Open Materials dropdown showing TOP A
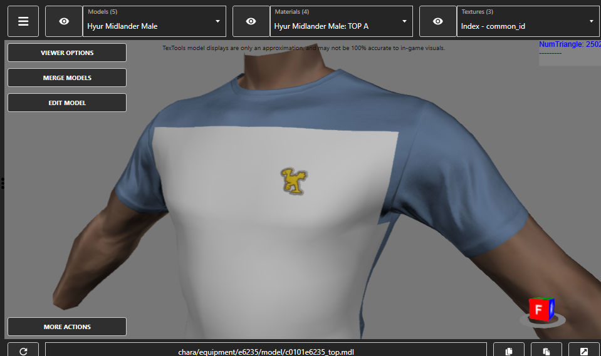Viewport: 601px width, 356px height. [x=341, y=21]
